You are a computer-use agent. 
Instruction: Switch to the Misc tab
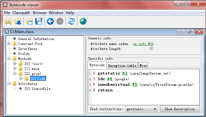(143, 66)
